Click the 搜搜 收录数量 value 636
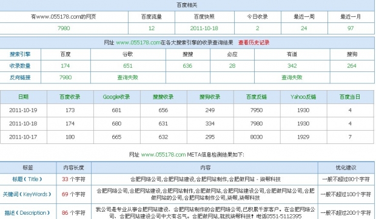Screen dimensions: 376x219 click(x=187, y=66)
